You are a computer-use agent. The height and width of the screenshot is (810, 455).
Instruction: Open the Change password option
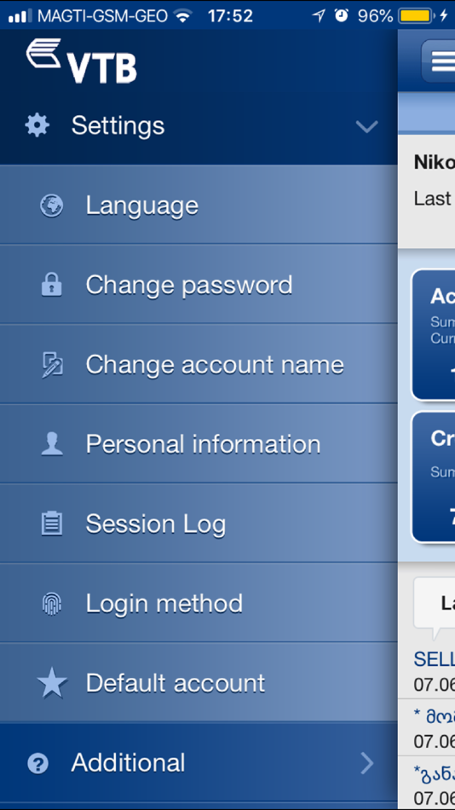(x=199, y=285)
